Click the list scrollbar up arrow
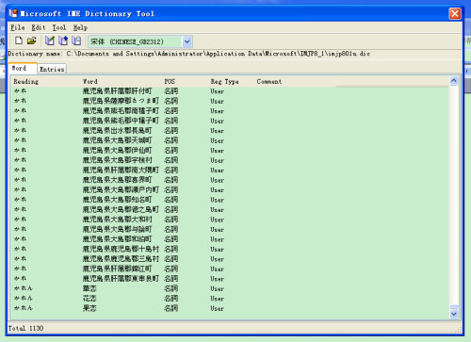This screenshot has width=471, height=342. pyautogui.click(x=454, y=81)
